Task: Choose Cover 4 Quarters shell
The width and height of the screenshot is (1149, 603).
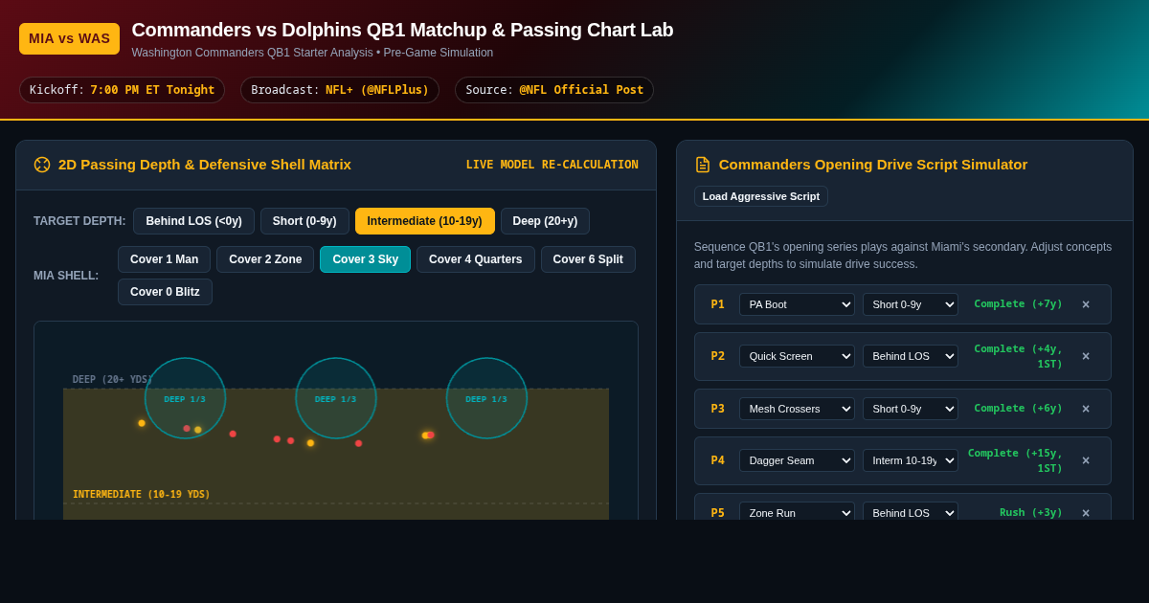Action: 476,259
